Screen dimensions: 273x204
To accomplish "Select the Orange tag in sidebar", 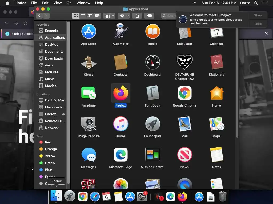I will tap(50, 149).
